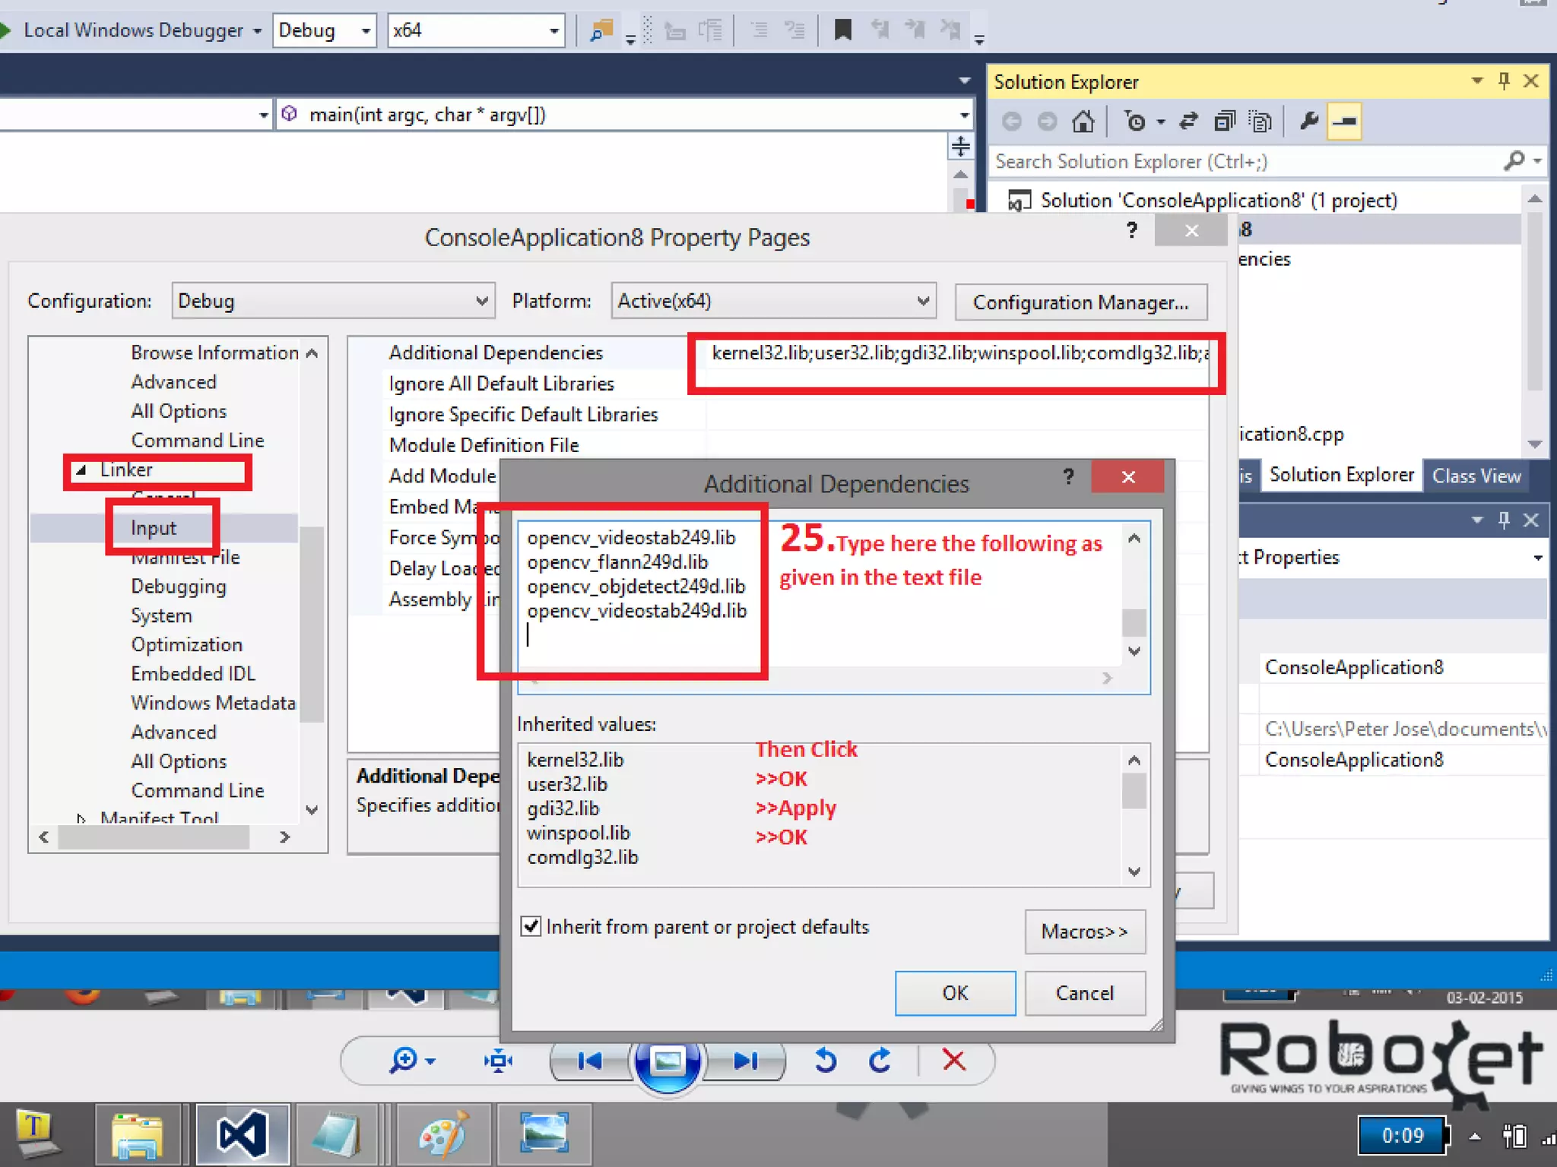Select Input under Linker settings

pos(154,528)
